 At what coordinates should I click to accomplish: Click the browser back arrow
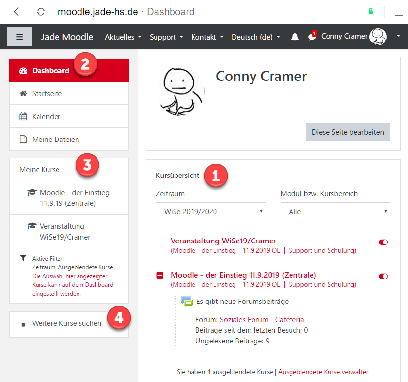click(x=16, y=12)
